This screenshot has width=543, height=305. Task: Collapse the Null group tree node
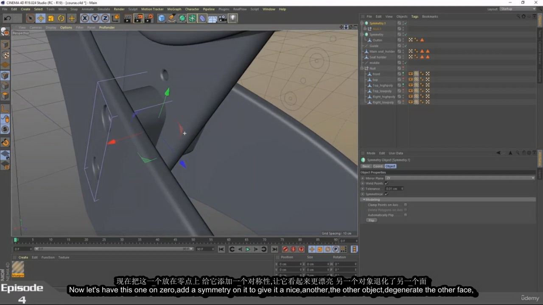[362, 68]
